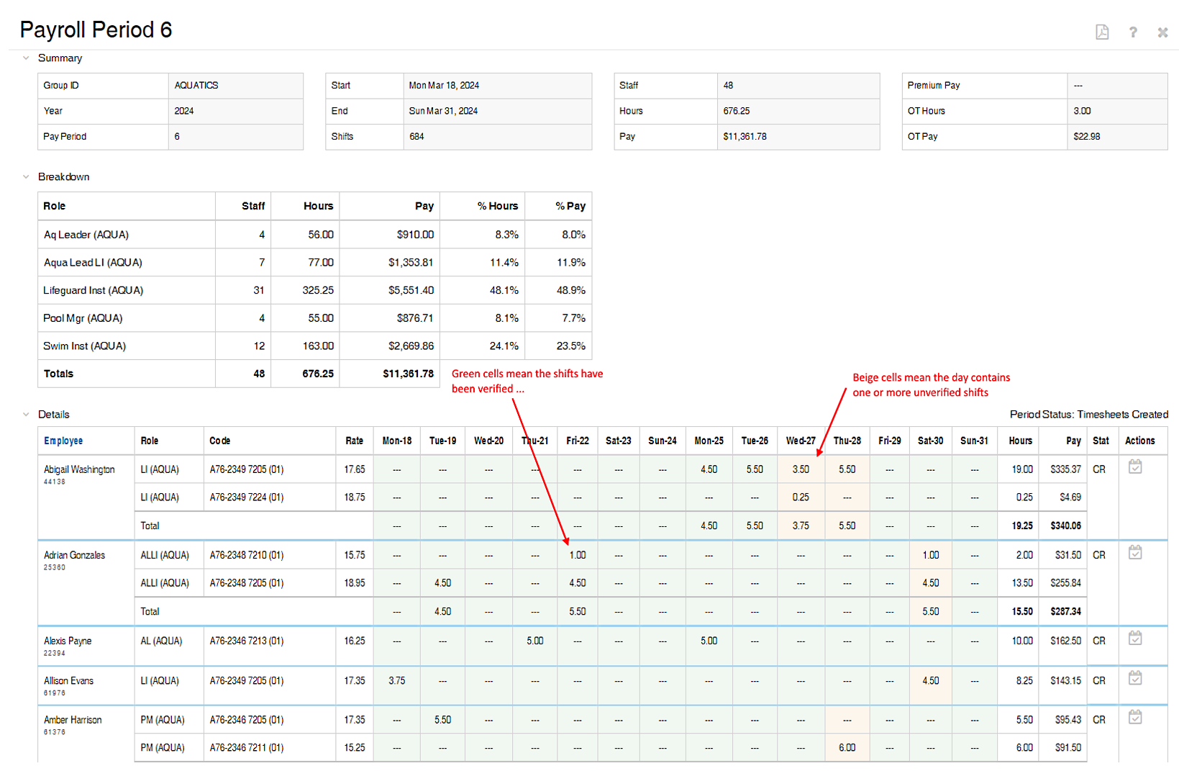The width and height of the screenshot is (1179, 771).
Task: Close the Payroll Period 6 panel
Action: tap(1162, 32)
